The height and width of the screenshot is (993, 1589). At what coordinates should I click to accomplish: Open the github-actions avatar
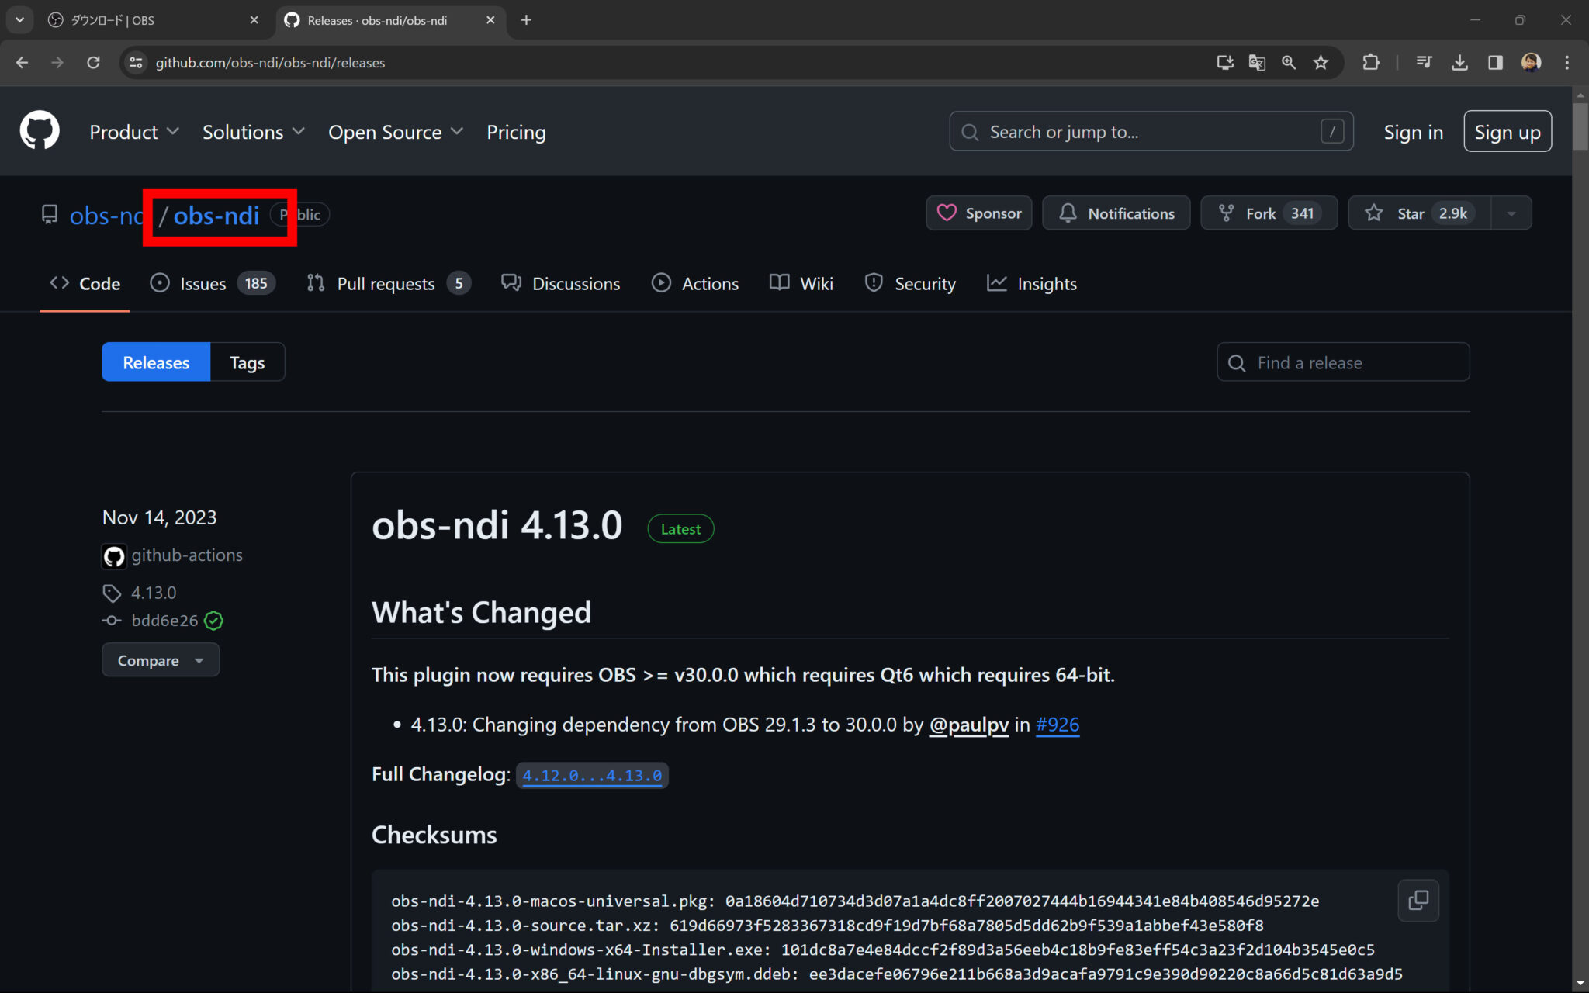click(x=113, y=555)
